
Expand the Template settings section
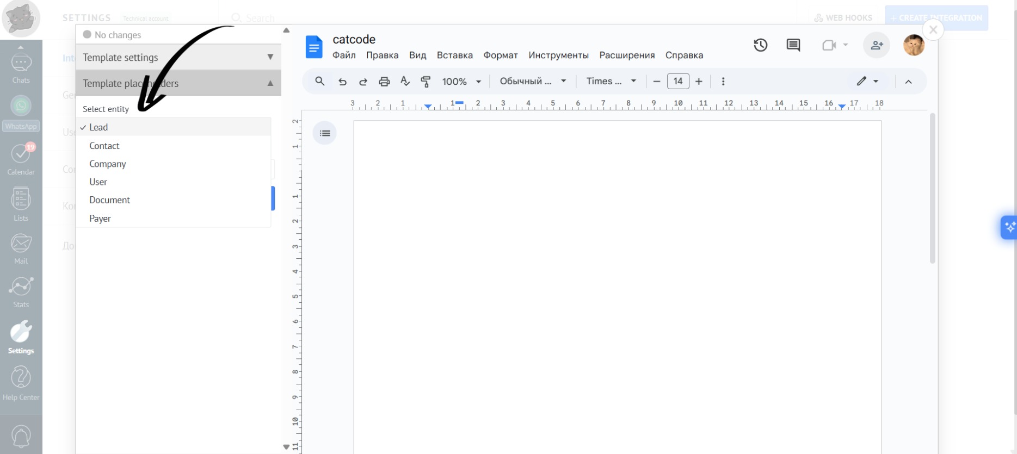[x=178, y=57]
